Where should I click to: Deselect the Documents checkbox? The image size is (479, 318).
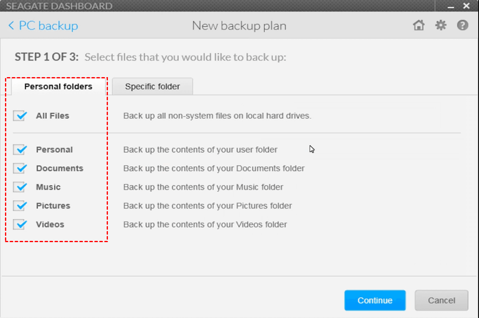click(20, 168)
